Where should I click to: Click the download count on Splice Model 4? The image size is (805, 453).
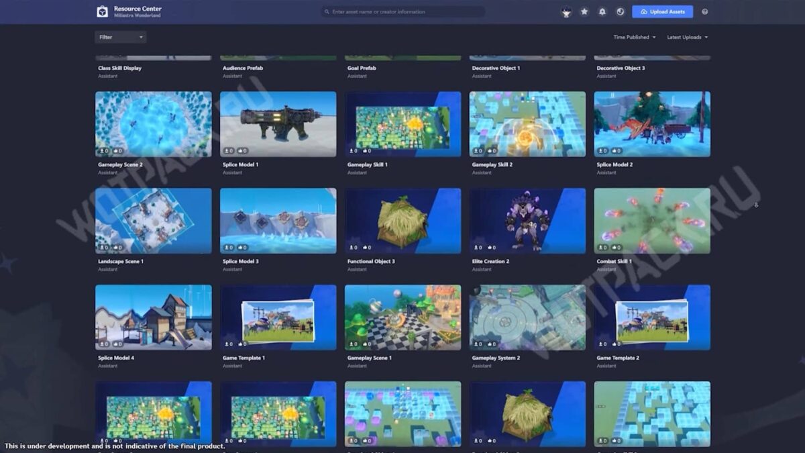pos(103,344)
